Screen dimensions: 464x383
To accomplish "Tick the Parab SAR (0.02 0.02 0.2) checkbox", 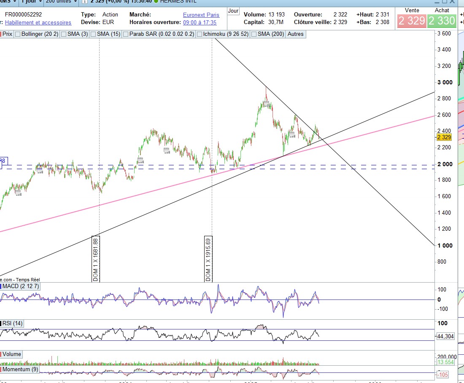I will point(125,34).
